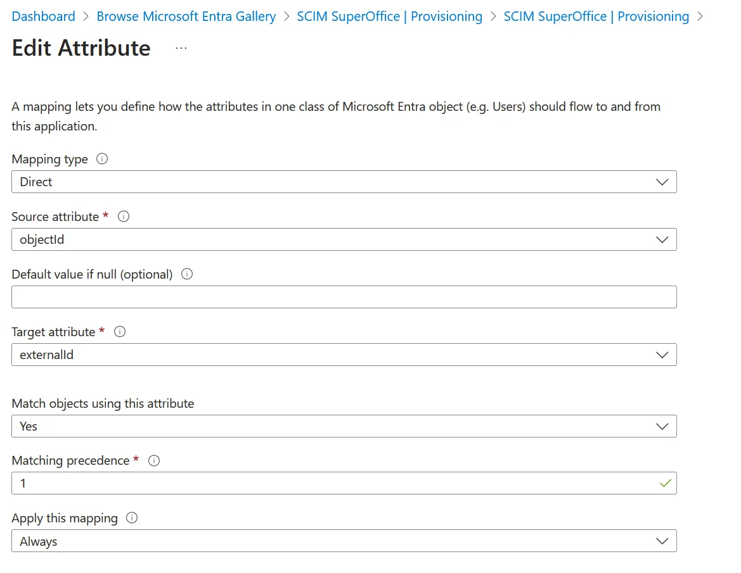Click the Source attribute info icon
Viewport: 741px width, 573px height.
[x=124, y=217]
